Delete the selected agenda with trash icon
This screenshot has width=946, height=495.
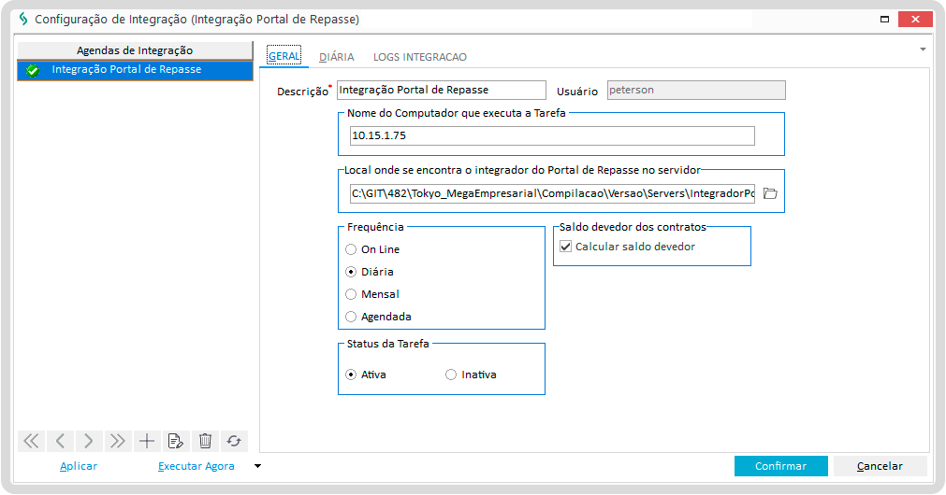pos(205,441)
